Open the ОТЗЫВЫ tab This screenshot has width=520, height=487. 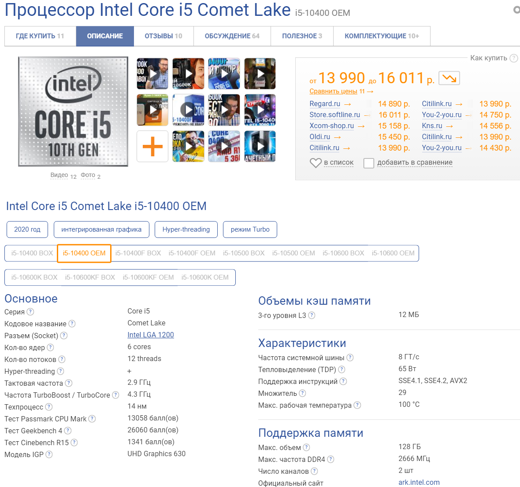163,36
